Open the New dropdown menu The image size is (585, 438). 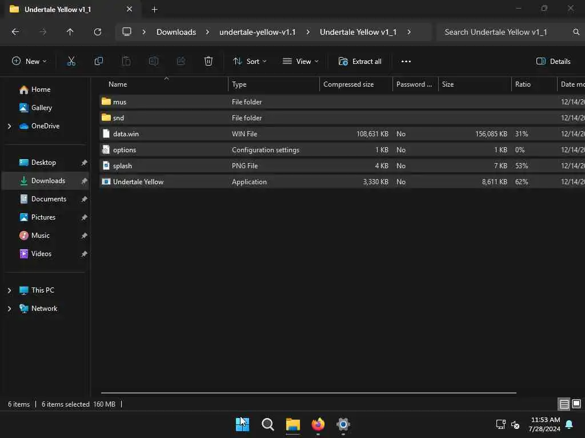29,62
